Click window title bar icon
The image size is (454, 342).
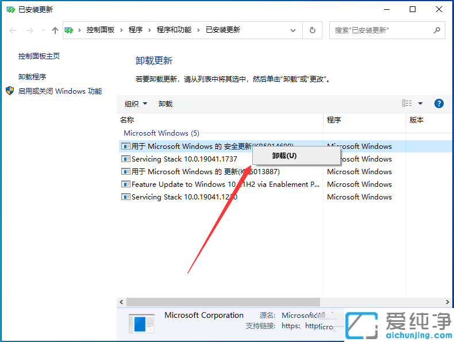point(11,10)
